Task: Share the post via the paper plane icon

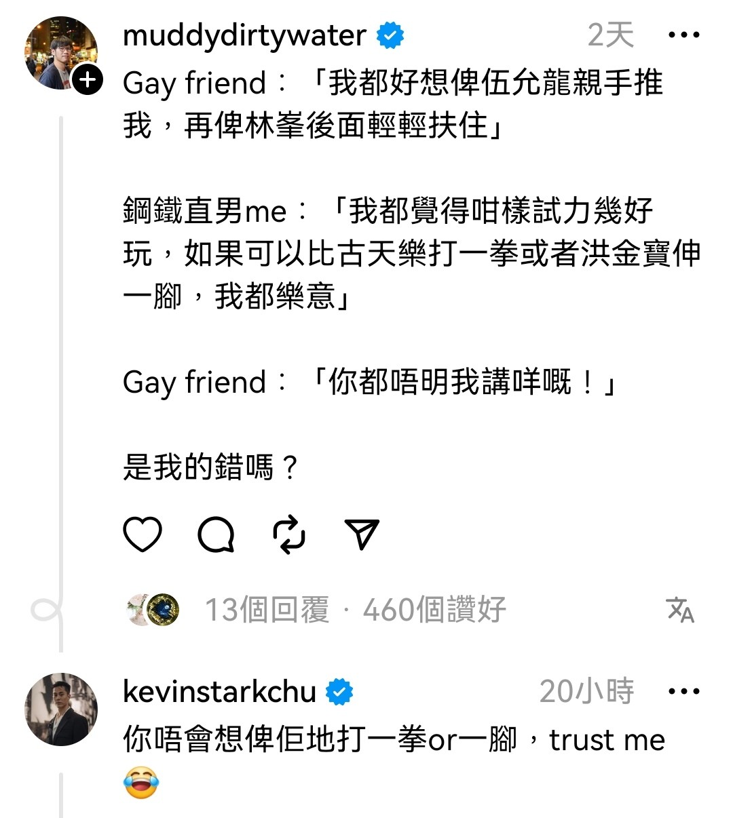Action: [x=361, y=534]
